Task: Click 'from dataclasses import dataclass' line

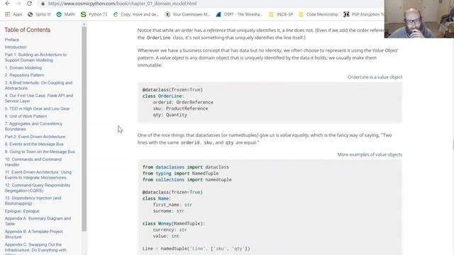Action: pyautogui.click(x=186, y=167)
